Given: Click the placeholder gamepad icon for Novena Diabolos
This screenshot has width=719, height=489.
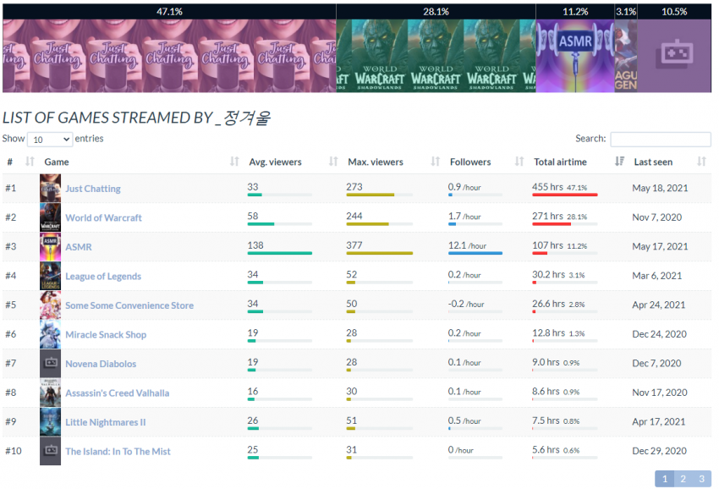Looking at the screenshot, I should (50, 363).
